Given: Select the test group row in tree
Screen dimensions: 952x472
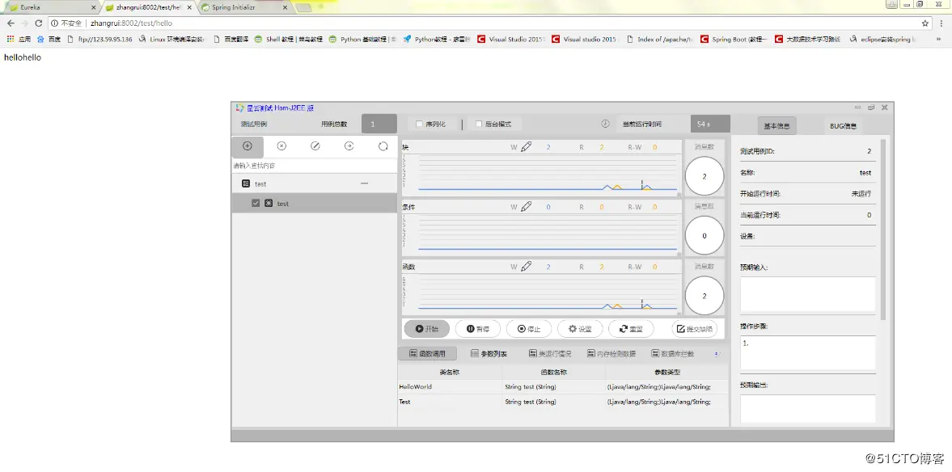Looking at the screenshot, I should click(315, 183).
